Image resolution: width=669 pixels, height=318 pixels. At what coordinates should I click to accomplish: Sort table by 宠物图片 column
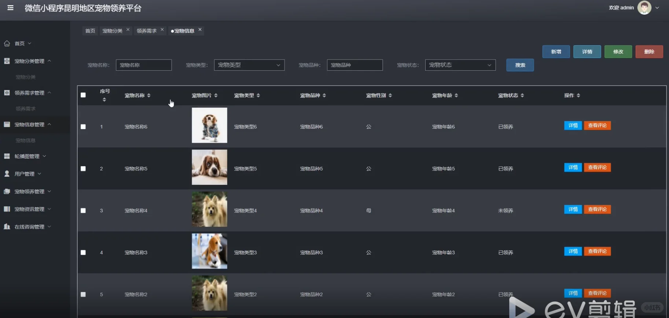click(216, 96)
